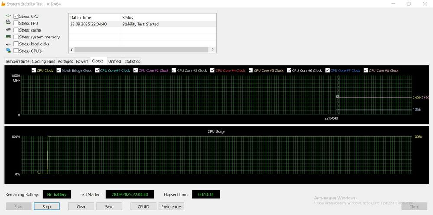
Task: Enable the Stress FPU checkbox
Action: point(16,23)
